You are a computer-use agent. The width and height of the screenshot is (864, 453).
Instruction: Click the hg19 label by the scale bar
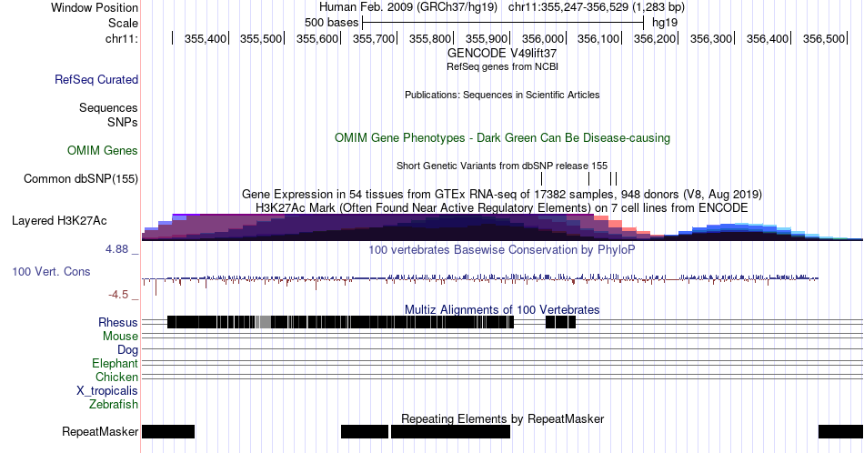point(665,23)
